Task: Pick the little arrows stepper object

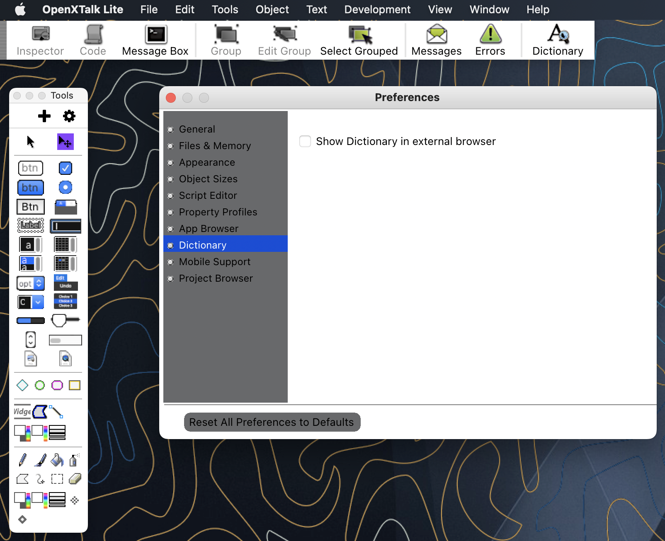Action: pyautogui.click(x=31, y=340)
